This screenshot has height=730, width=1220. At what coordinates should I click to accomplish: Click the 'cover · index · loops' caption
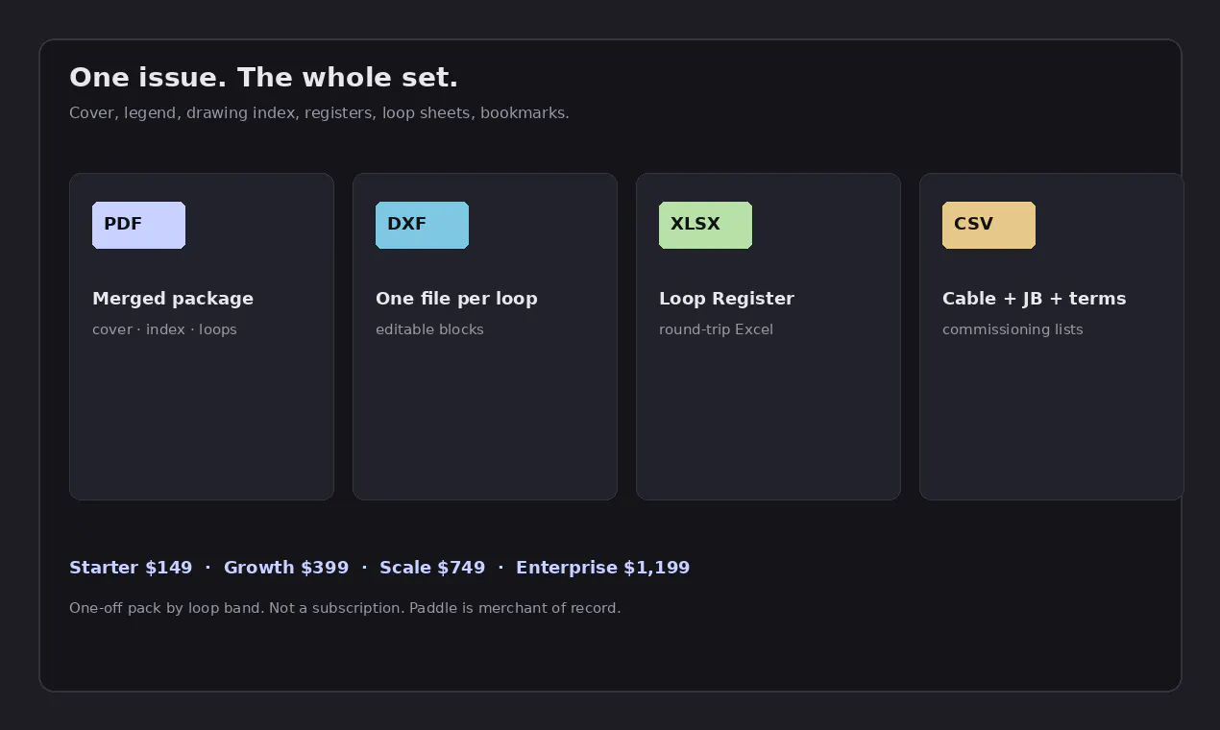pos(164,329)
